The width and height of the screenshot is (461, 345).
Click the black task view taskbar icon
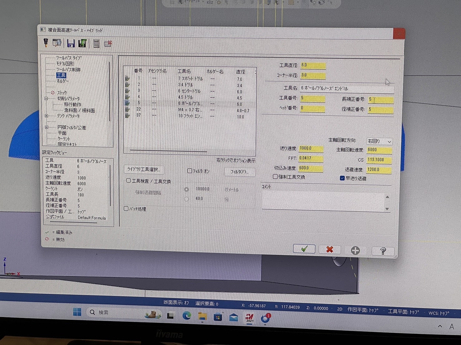pos(170,316)
